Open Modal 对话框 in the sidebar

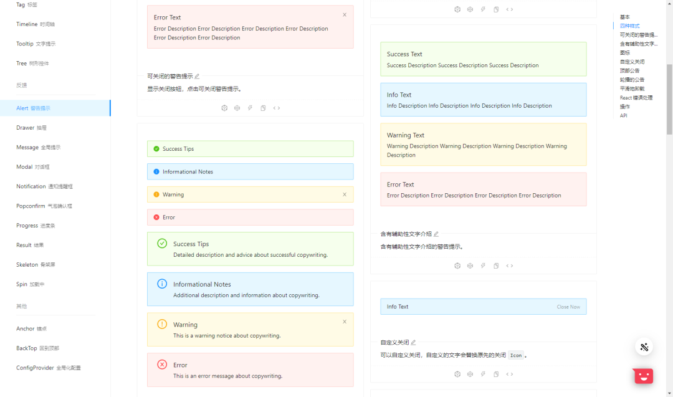(x=34, y=166)
